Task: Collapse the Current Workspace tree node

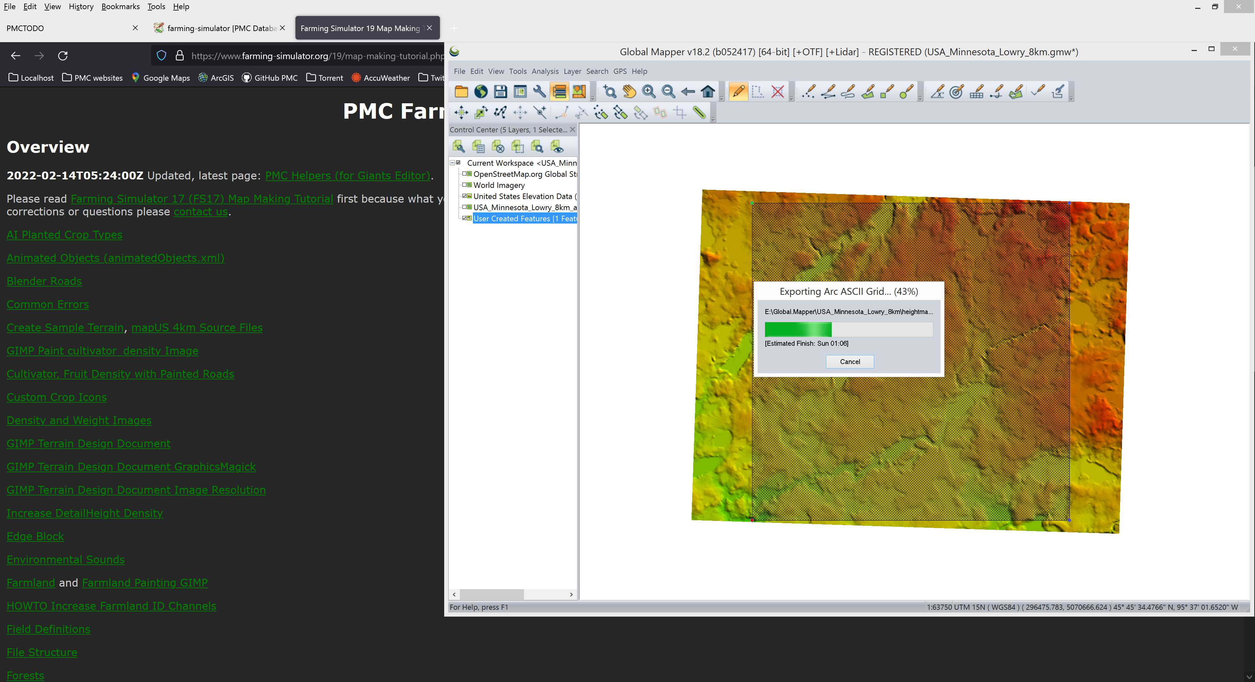Action: click(x=452, y=163)
